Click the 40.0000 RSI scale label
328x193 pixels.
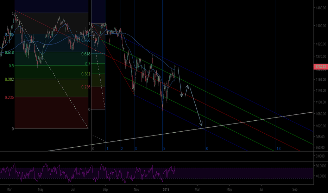(321, 176)
